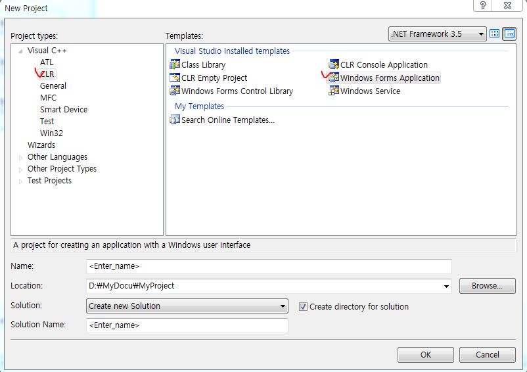Select Test project type under Visual C++

[x=47, y=121]
